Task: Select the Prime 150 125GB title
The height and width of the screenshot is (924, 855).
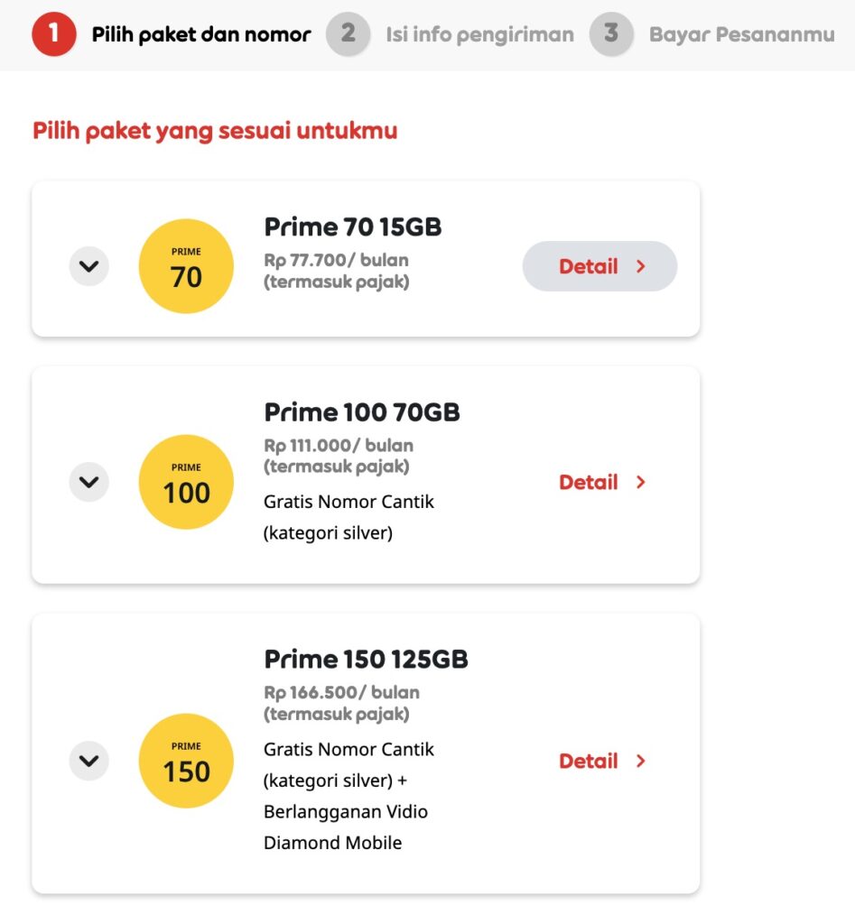Action: (366, 660)
